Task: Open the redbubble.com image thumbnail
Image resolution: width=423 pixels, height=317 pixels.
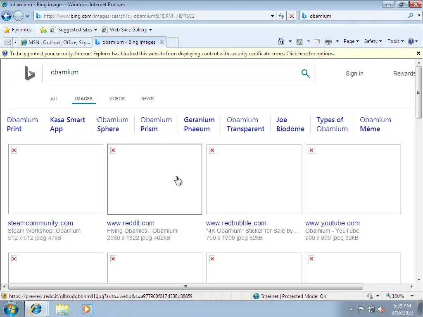Action: pos(254,179)
